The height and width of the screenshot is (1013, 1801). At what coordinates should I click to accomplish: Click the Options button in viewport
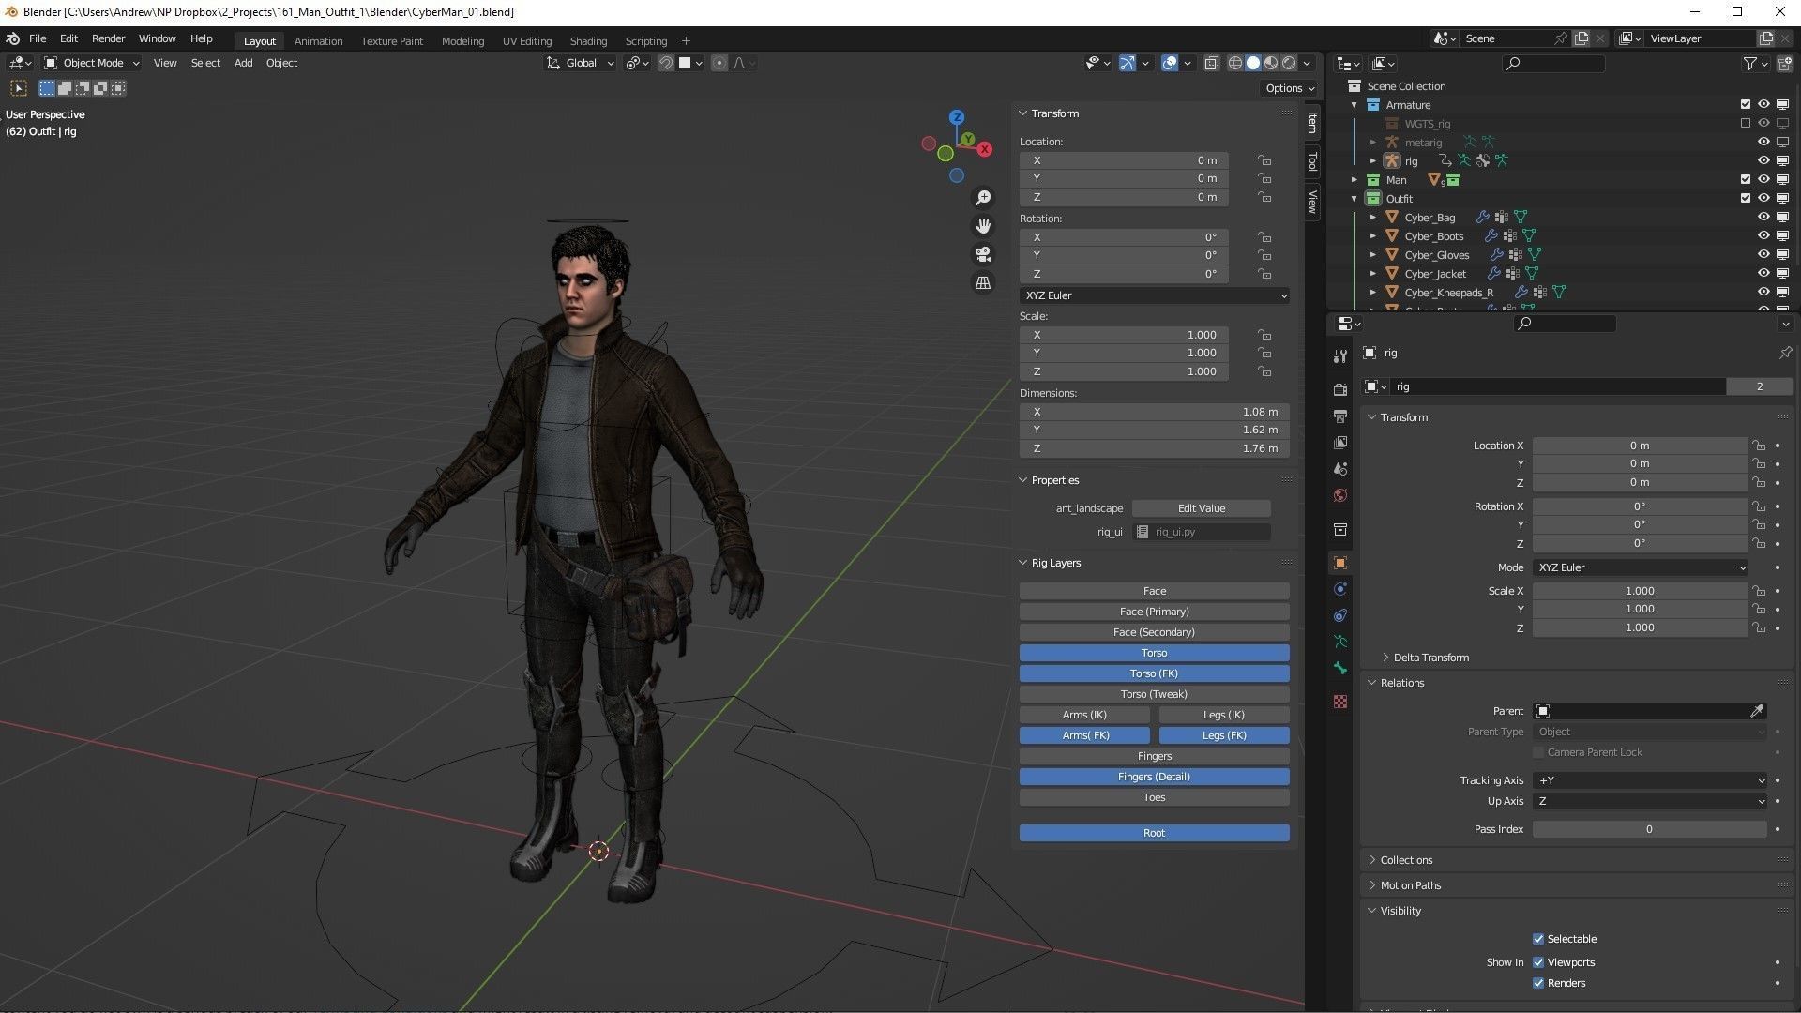[x=1290, y=88]
